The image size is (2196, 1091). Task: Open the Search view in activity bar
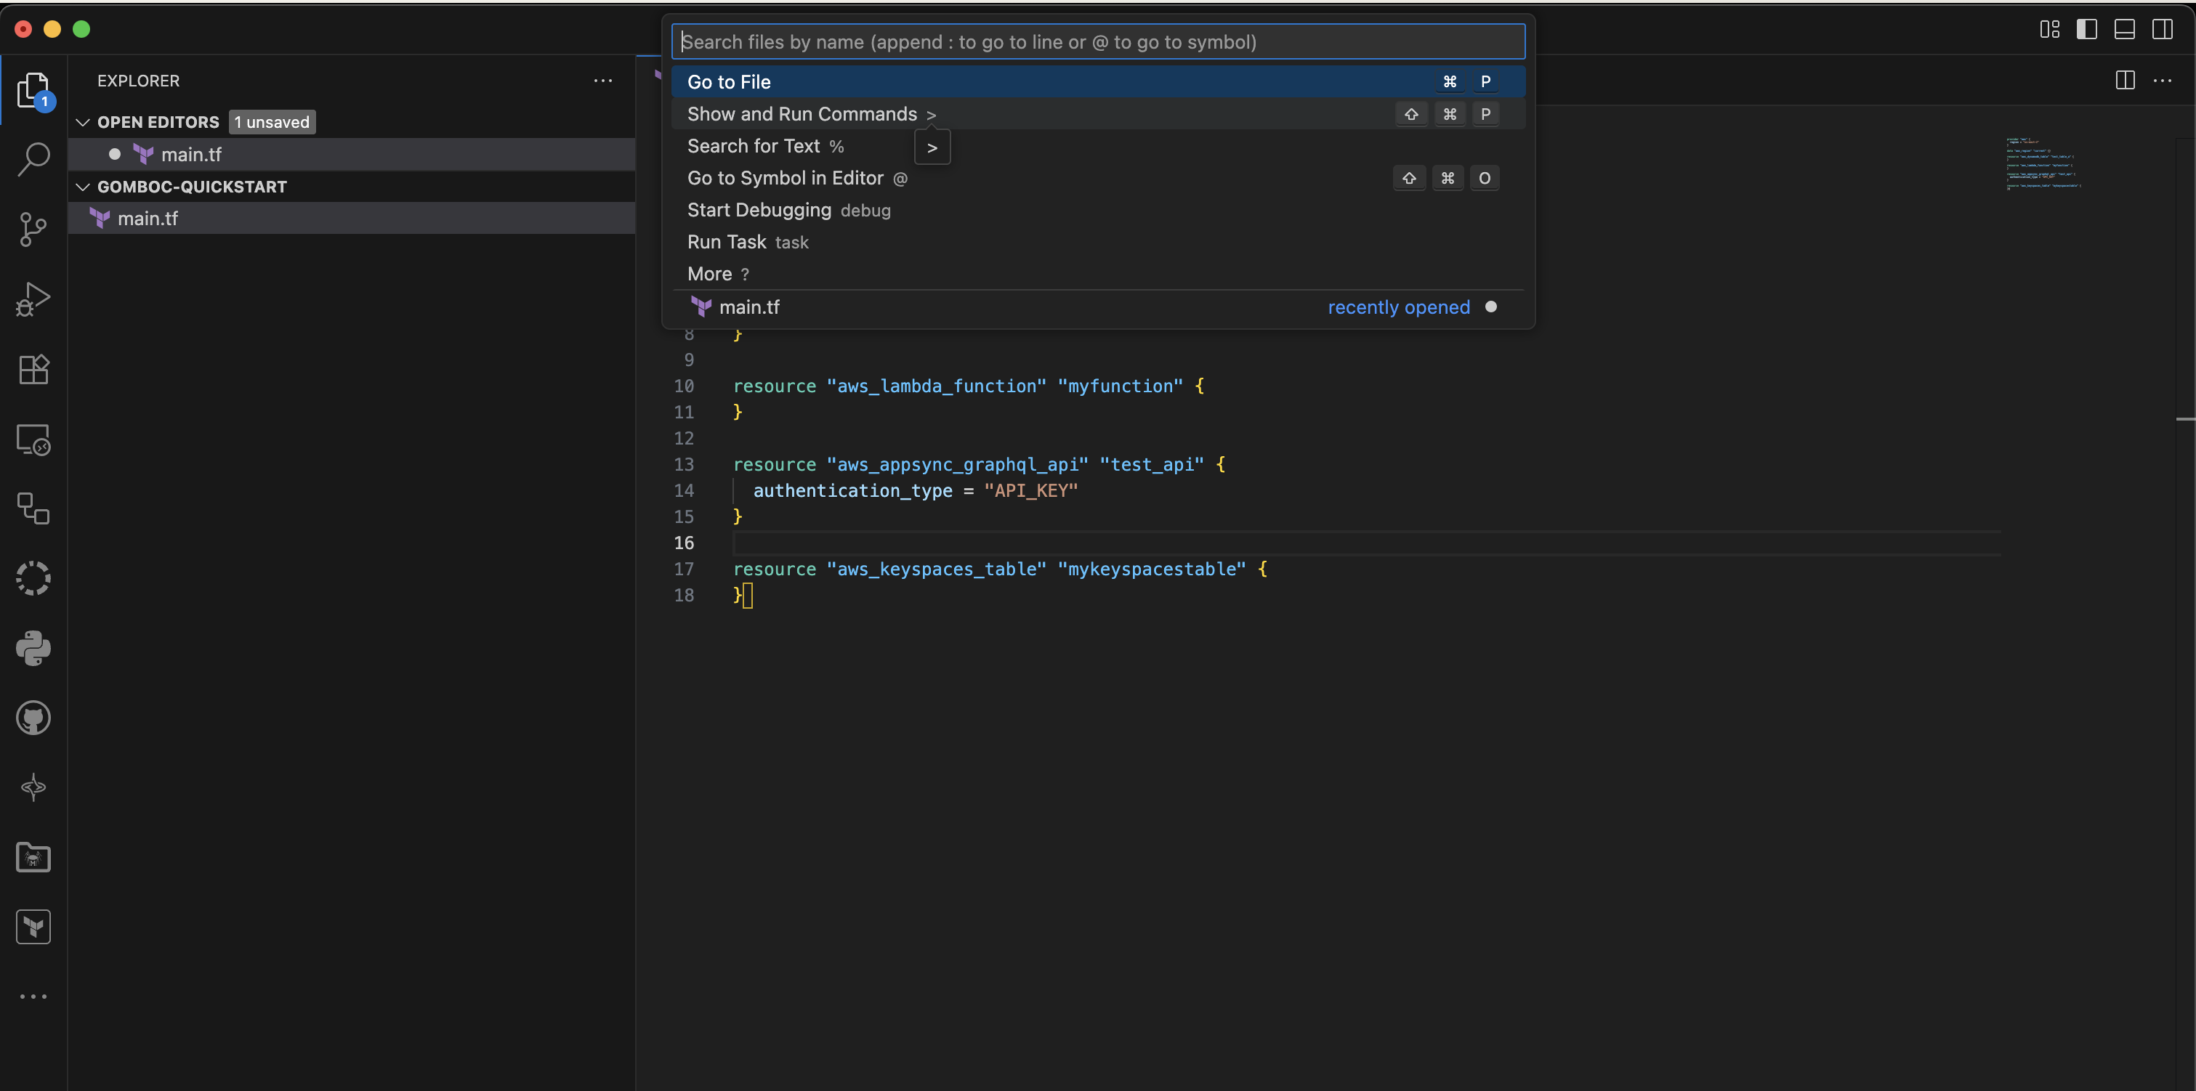click(x=33, y=158)
